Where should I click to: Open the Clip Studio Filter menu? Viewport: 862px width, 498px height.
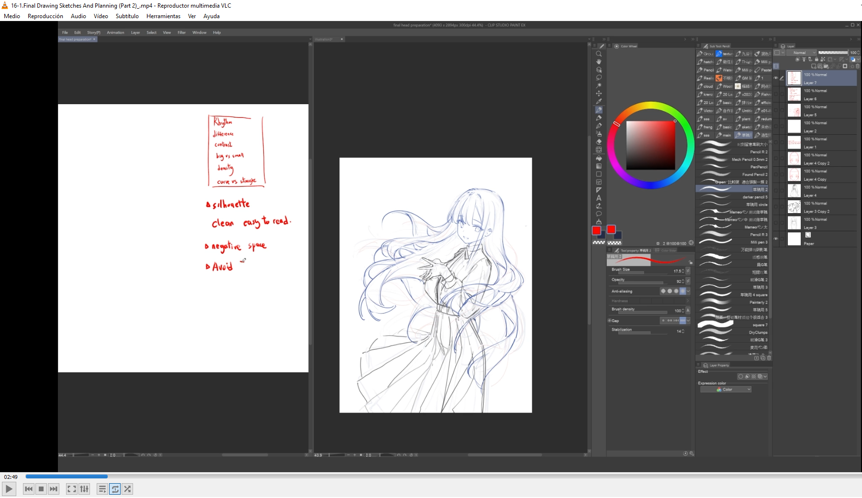tap(181, 32)
